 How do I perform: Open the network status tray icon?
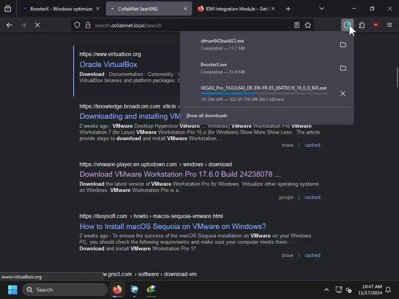(x=339, y=290)
